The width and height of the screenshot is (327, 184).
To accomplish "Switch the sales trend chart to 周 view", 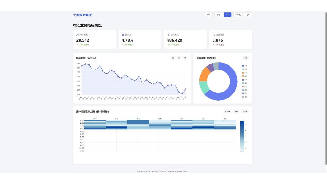I will [179, 58].
